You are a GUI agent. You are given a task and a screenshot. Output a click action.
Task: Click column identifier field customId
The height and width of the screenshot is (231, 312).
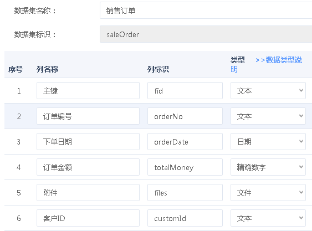[185, 218]
